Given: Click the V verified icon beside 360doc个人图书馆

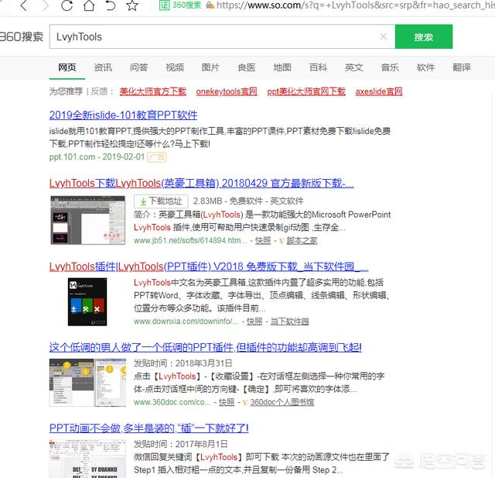Looking at the screenshot, I should point(245,403).
